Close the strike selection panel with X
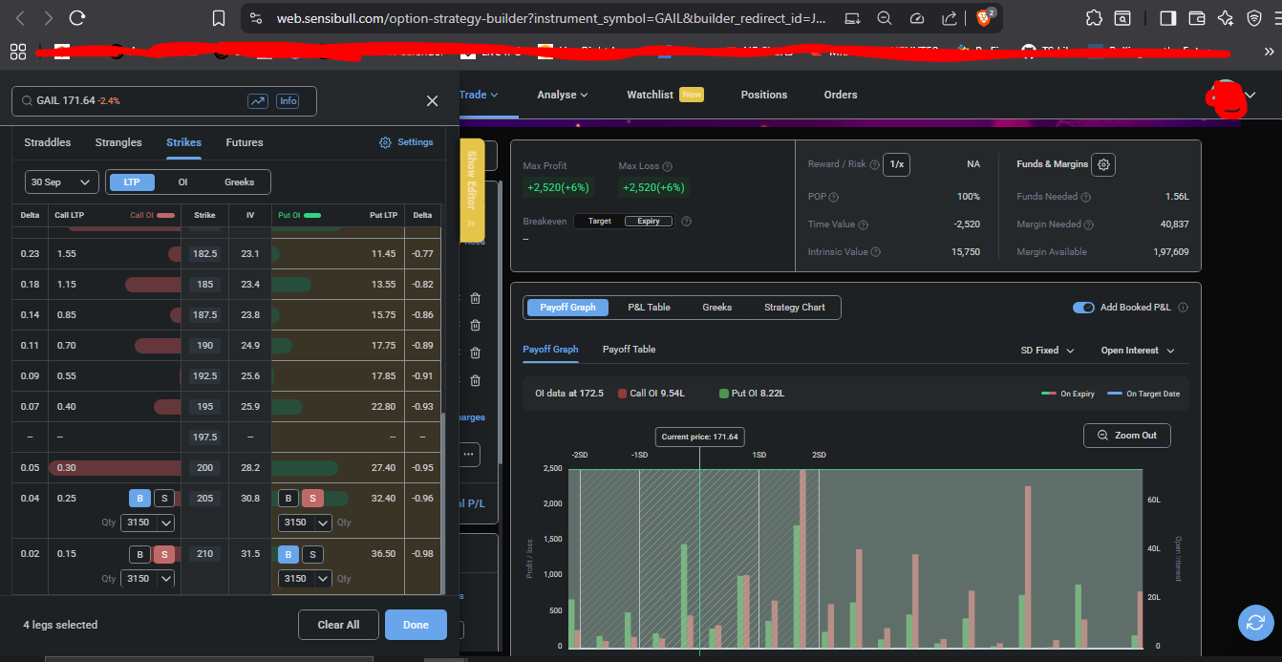1282x662 pixels. pos(432,101)
